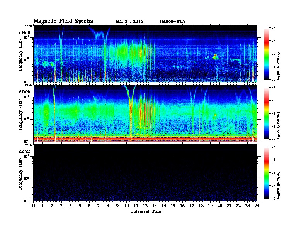The width and height of the screenshot is (306, 236).
Task: Click the date "Jan. 5 , 2016"
Action: [x=129, y=22]
